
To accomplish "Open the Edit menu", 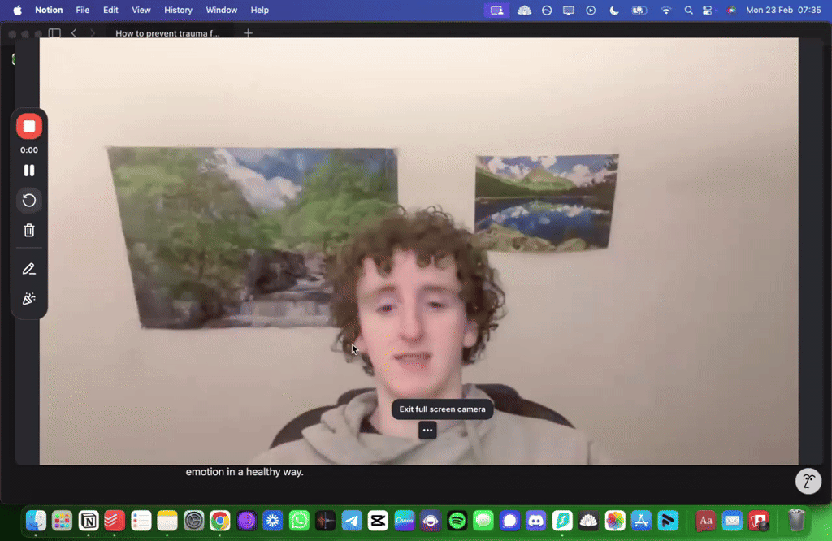I will [110, 10].
